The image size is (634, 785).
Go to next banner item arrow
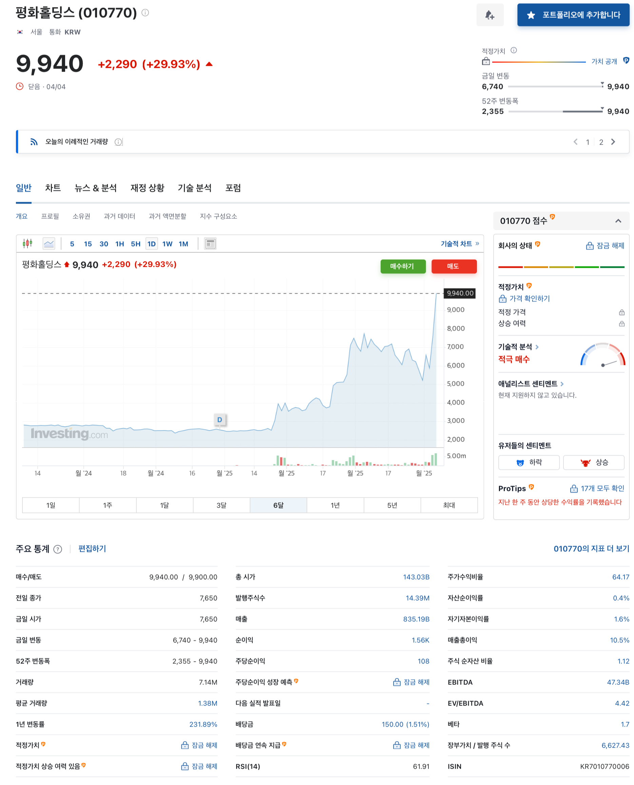[x=613, y=142]
